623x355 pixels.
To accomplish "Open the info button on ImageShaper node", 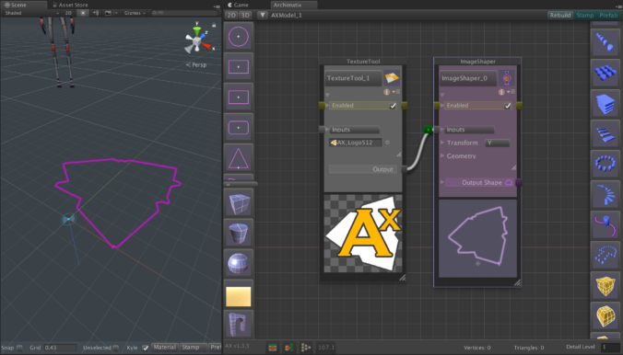I will (x=501, y=92).
